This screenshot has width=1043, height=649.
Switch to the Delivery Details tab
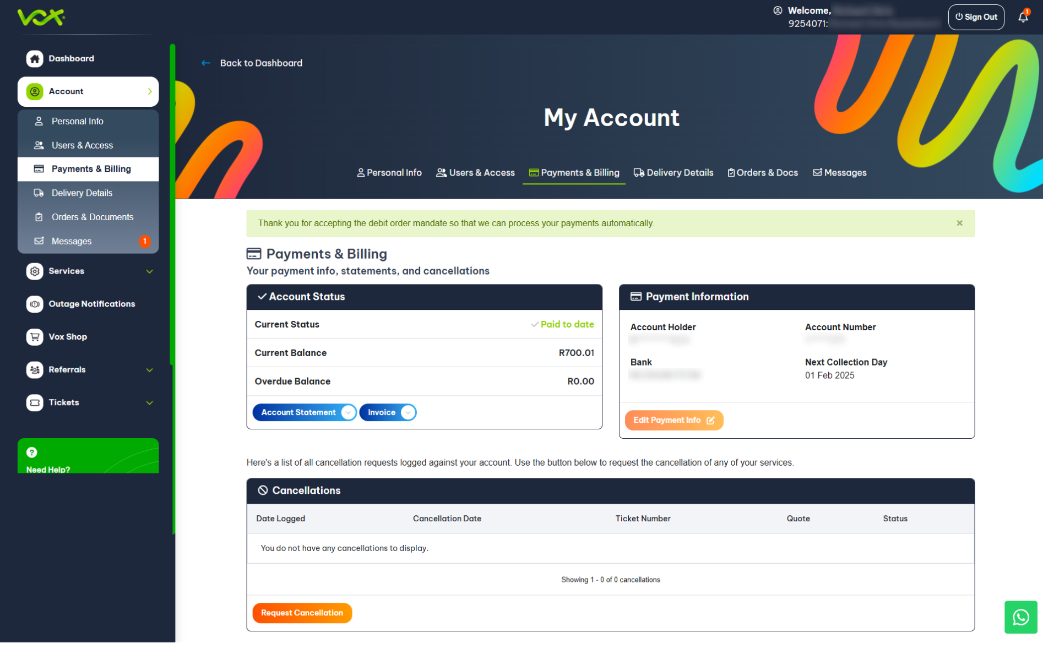[x=673, y=173]
